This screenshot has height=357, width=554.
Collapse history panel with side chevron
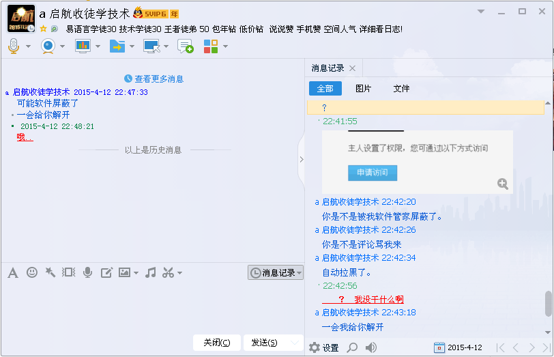[302, 160]
